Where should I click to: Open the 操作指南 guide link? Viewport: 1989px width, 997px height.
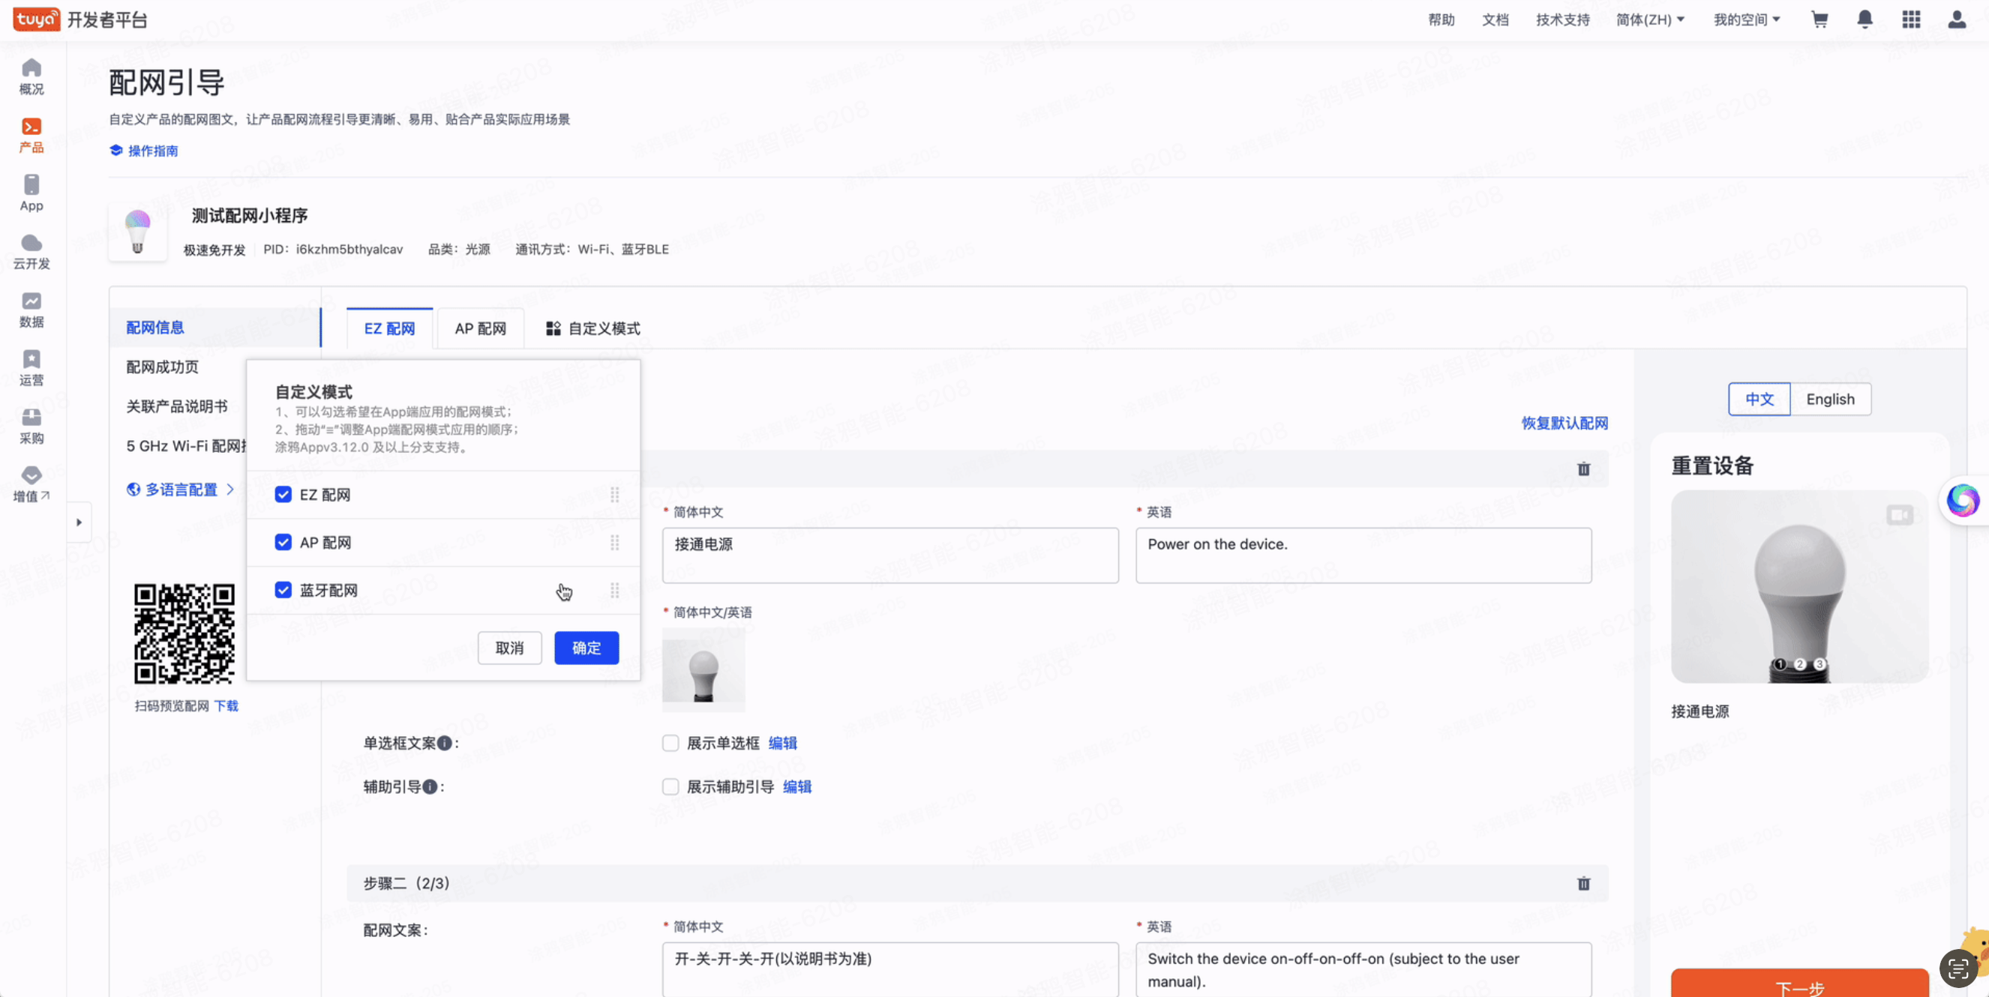click(145, 151)
